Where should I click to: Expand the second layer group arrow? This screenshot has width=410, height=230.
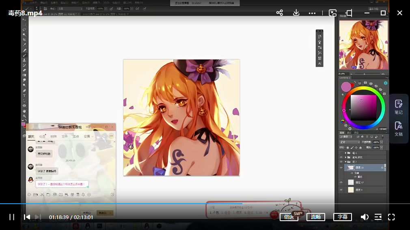coord(345,157)
